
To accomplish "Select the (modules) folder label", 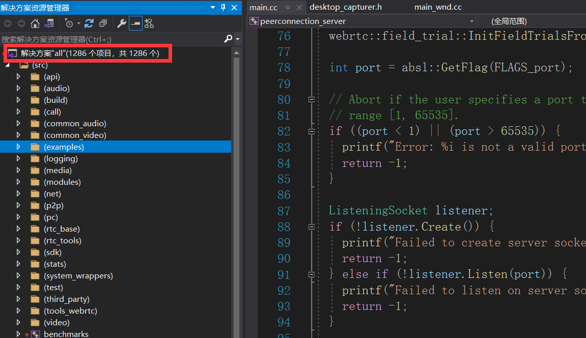I will (62, 182).
